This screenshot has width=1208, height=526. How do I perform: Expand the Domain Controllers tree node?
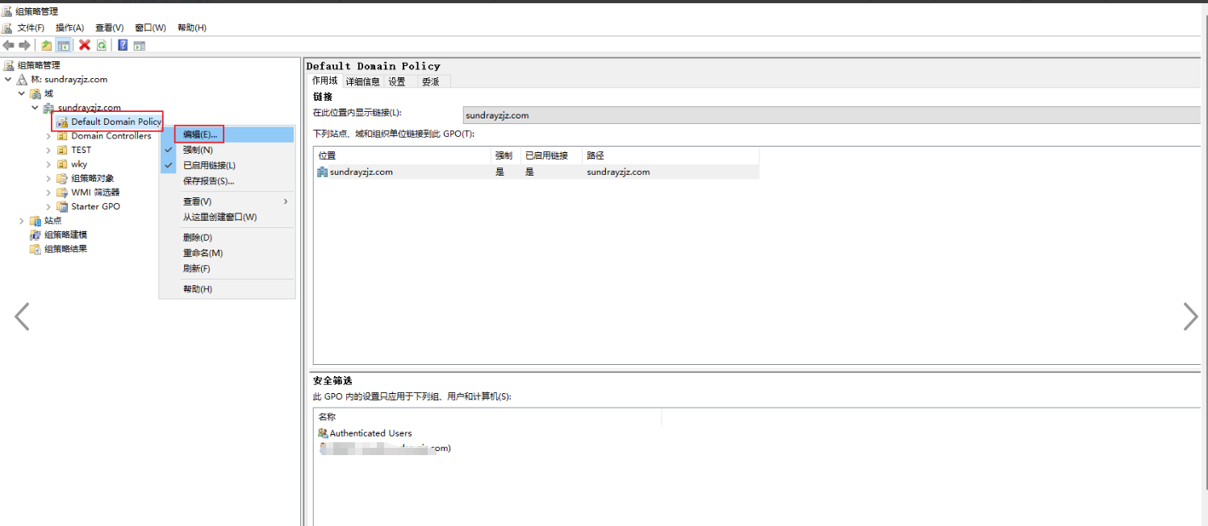pyautogui.click(x=48, y=136)
